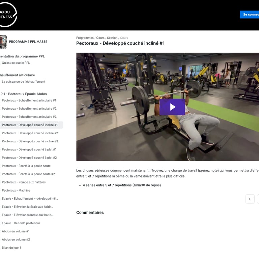Open Qu'est ce que le PPL lesson

tap(16, 63)
